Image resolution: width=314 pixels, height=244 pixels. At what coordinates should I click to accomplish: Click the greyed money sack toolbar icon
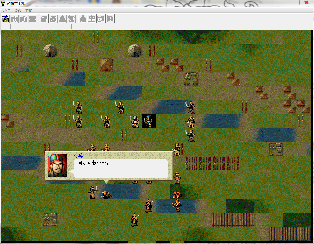53,19
